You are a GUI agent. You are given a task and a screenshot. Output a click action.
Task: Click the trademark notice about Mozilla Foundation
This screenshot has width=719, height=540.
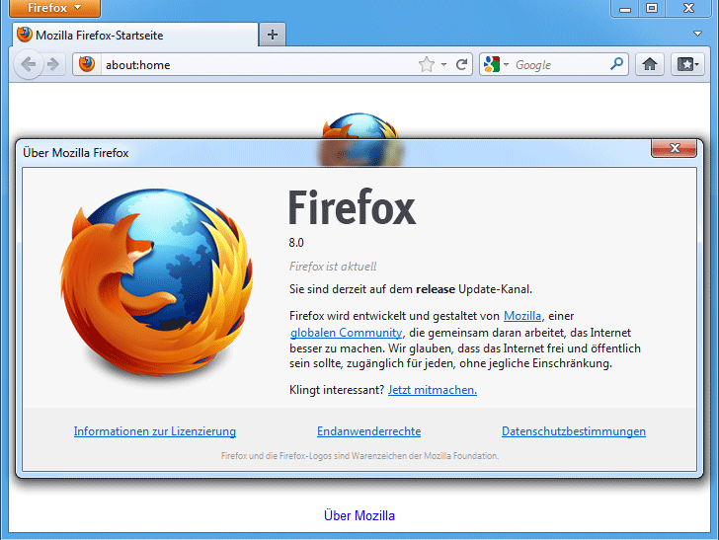tap(359, 456)
